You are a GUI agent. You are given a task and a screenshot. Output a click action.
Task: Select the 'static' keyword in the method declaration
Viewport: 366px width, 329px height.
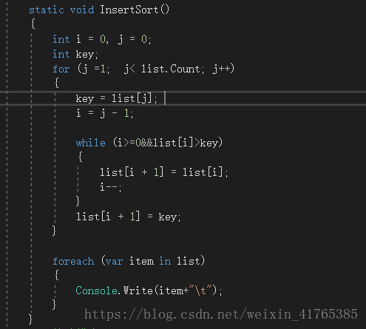[x=47, y=10]
